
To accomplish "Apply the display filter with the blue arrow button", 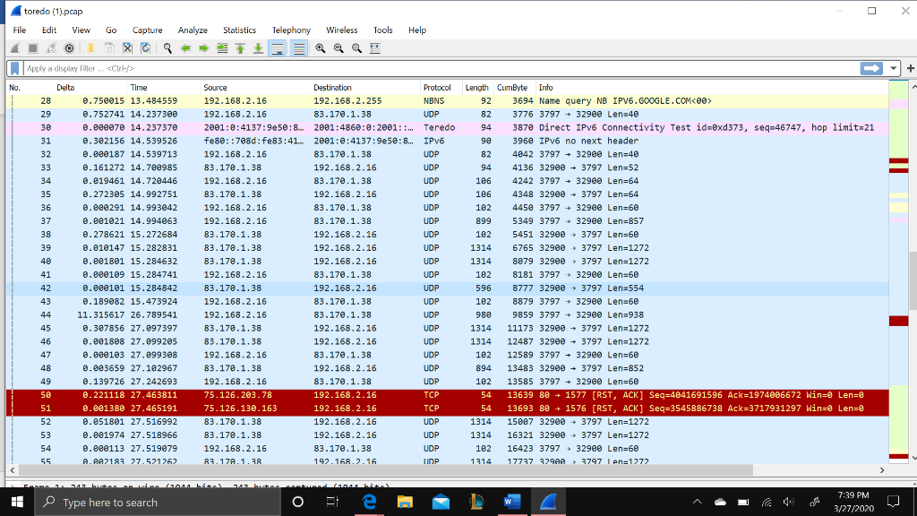I will coord(870,67).
